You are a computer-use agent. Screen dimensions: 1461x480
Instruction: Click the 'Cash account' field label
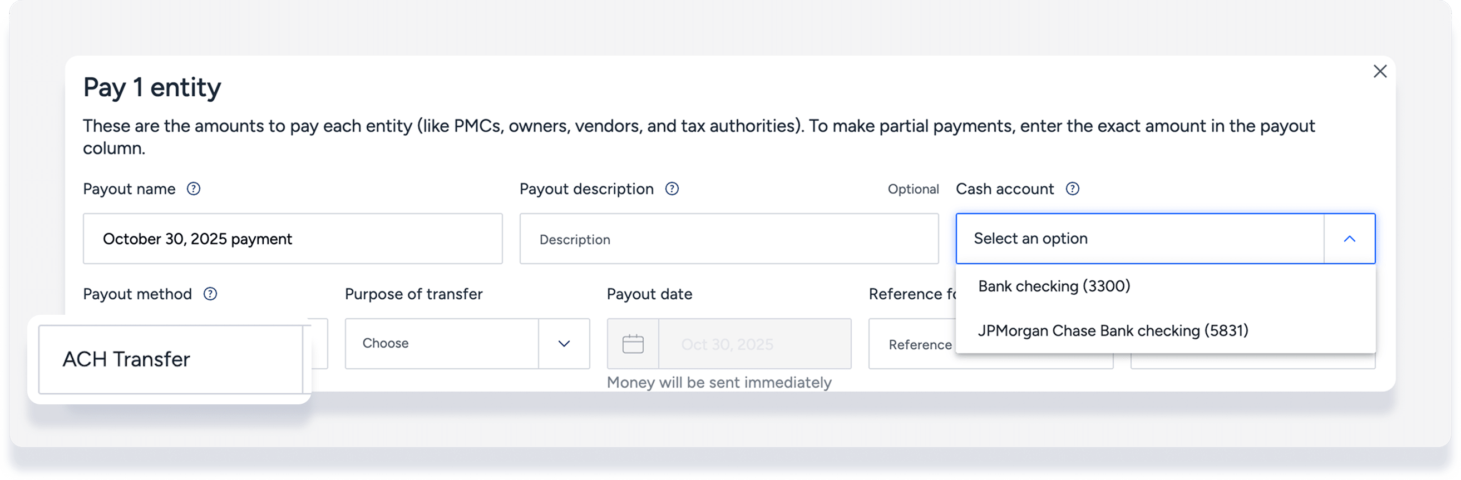[1004, 189]
